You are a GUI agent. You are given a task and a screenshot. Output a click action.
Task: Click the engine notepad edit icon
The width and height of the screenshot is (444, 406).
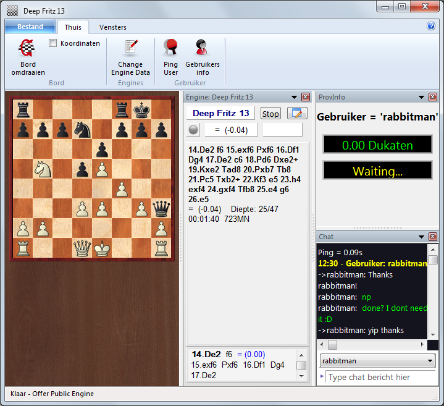[298, 113]
